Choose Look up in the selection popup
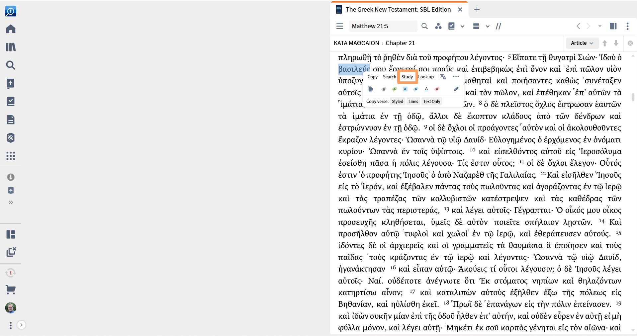The image size is (637, 336). click(426, 77)
